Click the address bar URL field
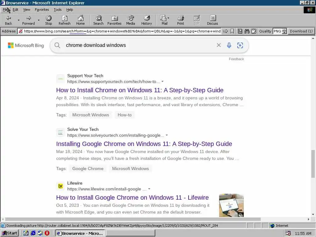 122,31
